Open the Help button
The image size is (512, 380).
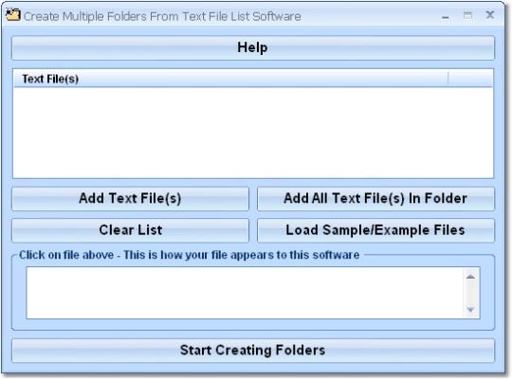(x=253, y=47)
